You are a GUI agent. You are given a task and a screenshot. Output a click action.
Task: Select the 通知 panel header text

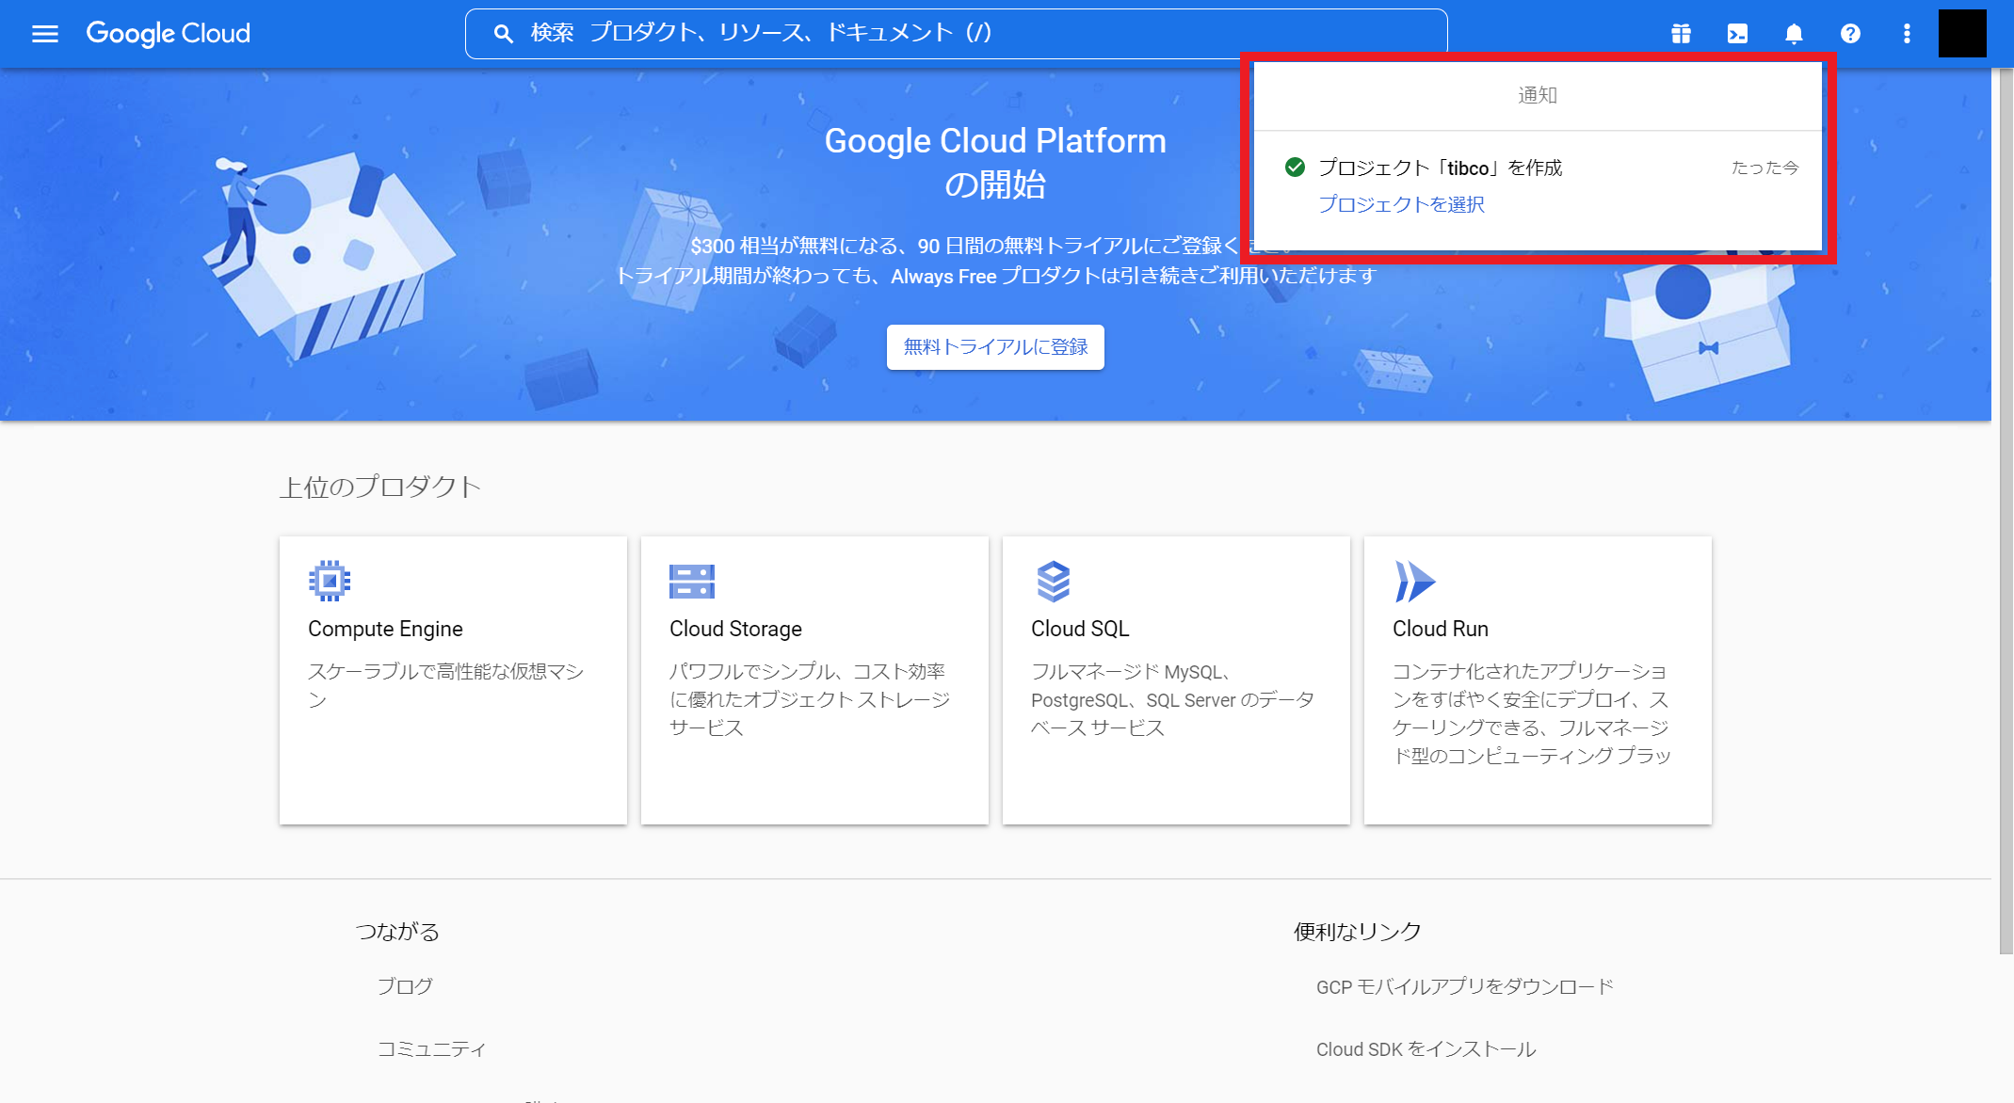1538,95
